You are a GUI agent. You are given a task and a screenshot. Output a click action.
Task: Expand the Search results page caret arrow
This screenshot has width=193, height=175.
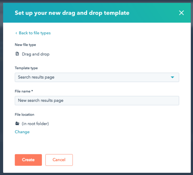tap(172, 77)
